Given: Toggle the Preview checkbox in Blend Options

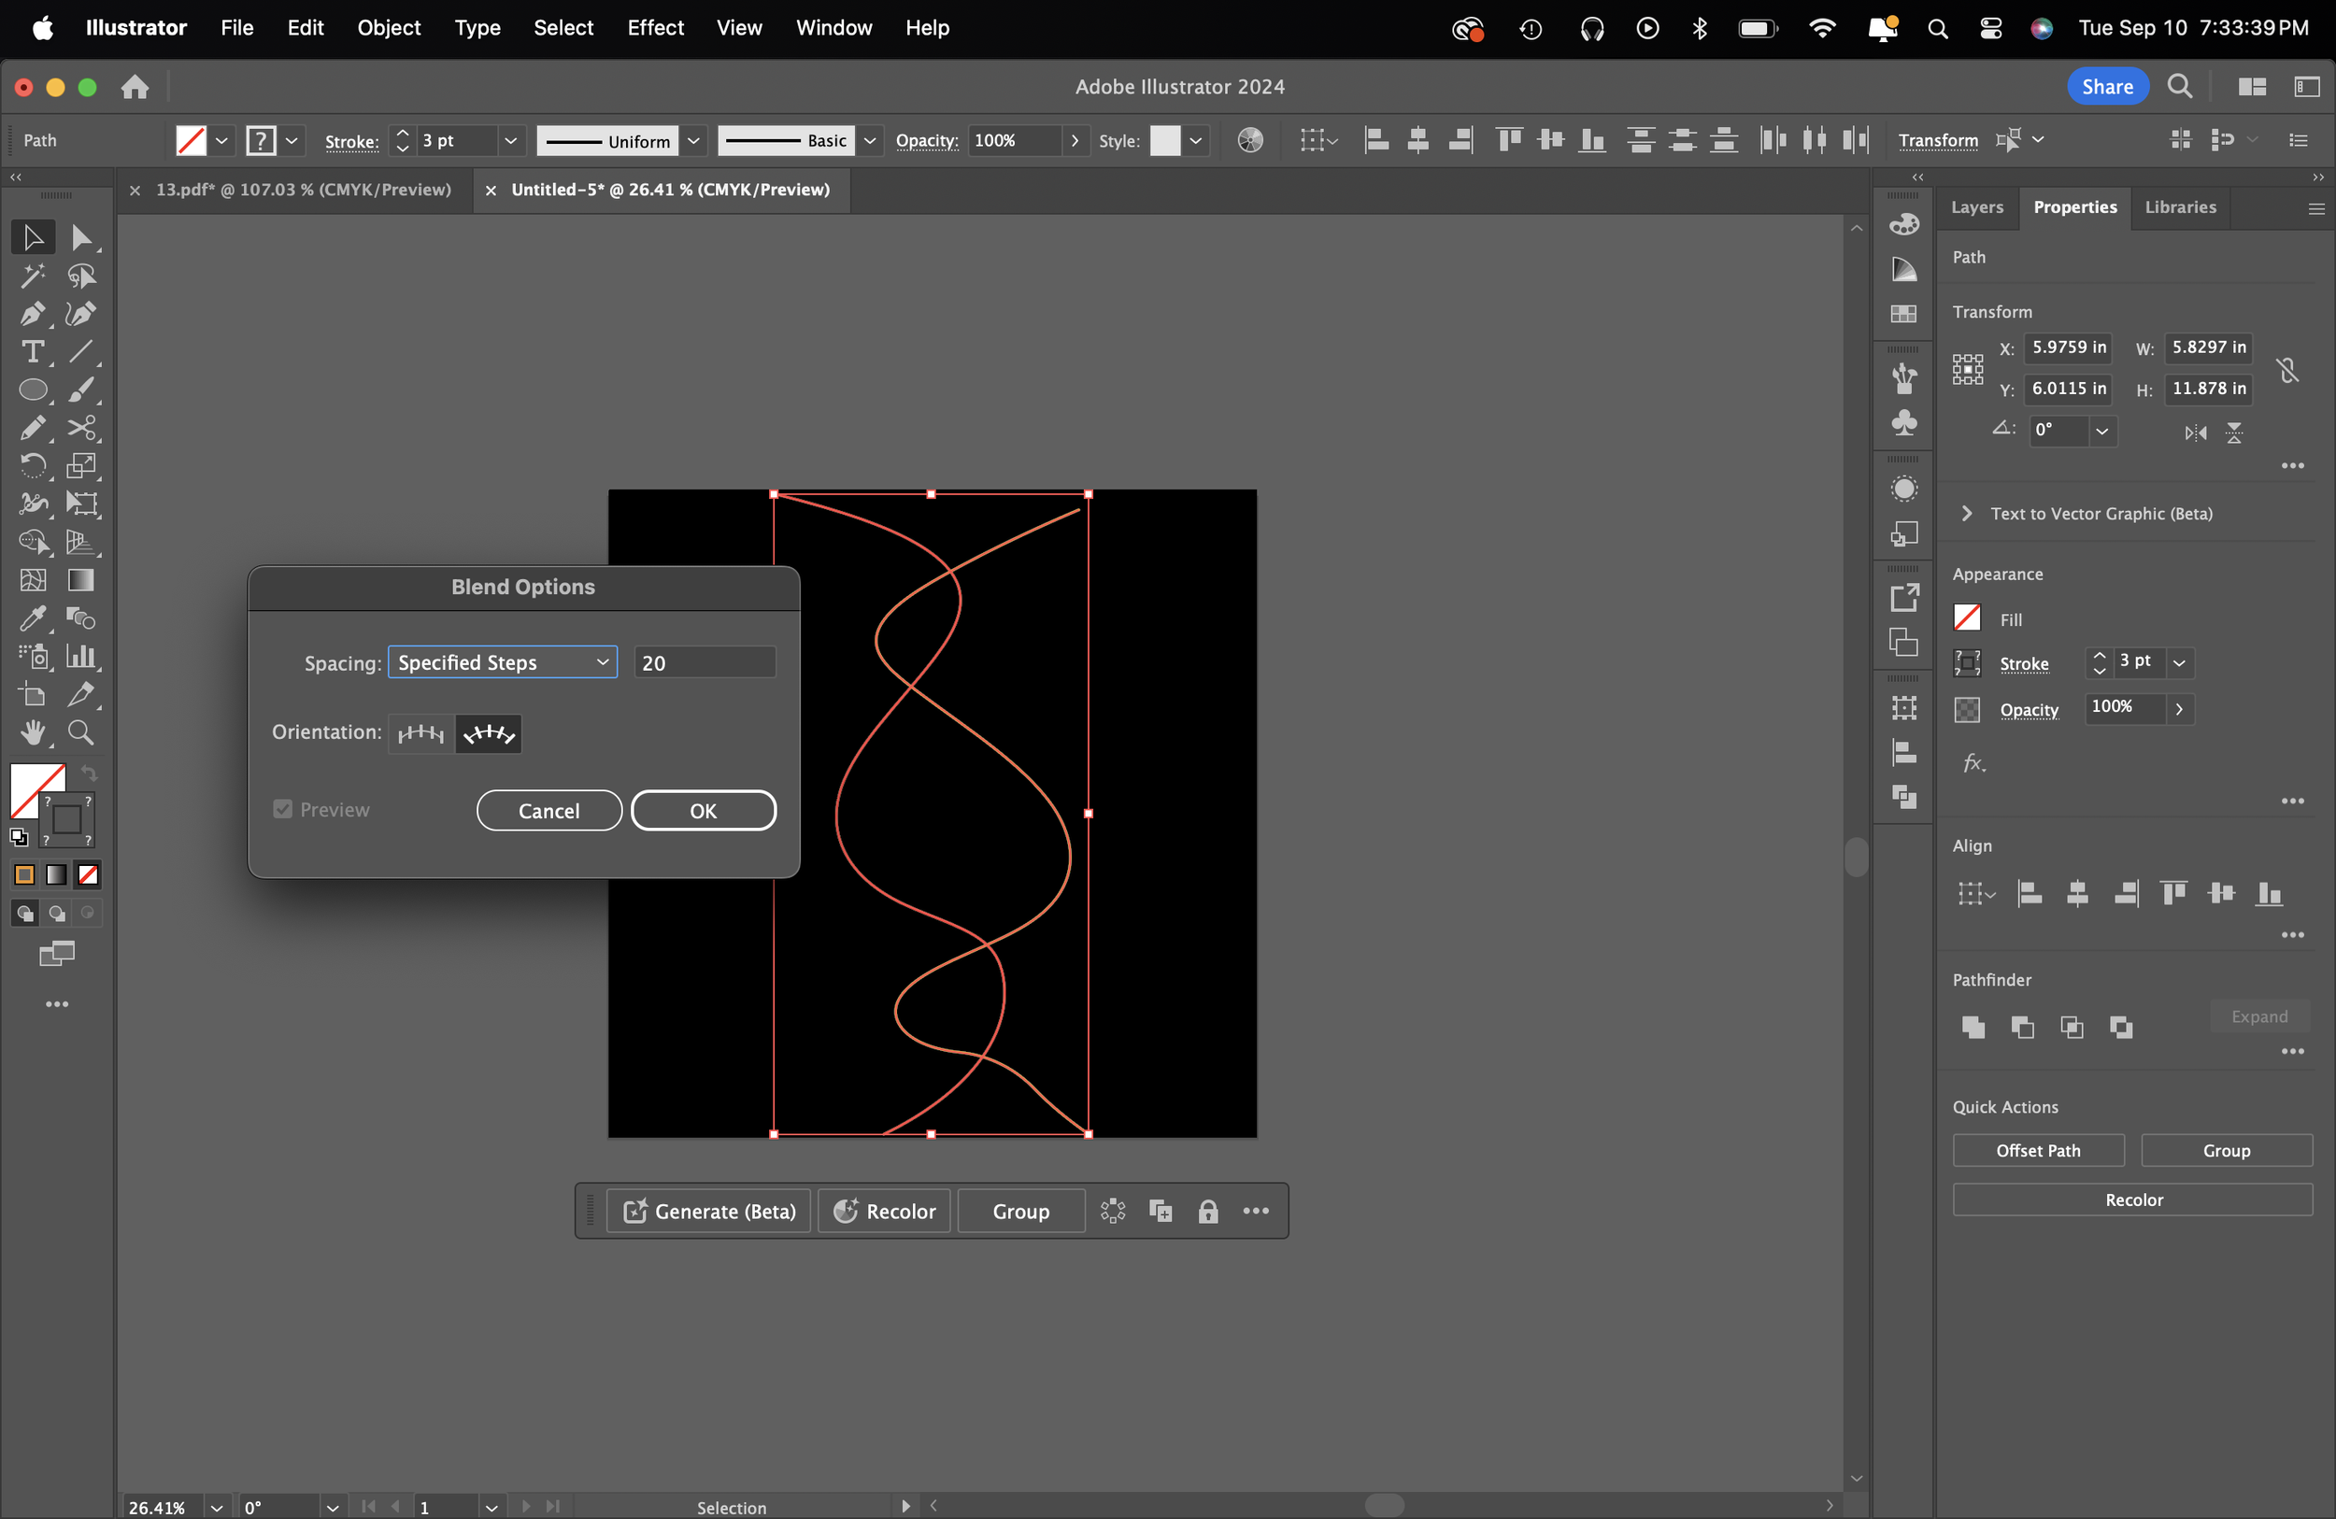Looking at the screenshot, I should click(283, 809).
